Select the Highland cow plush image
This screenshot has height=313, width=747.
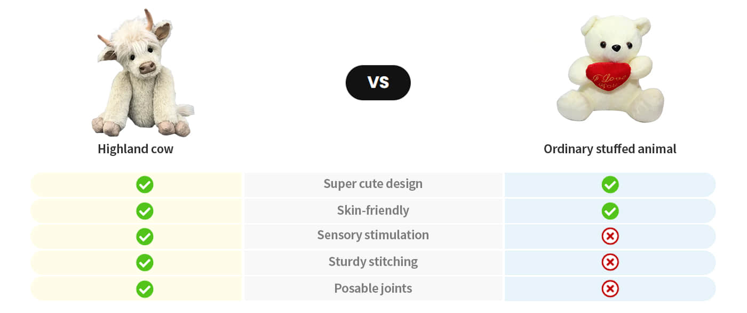(x=142, y=75)
